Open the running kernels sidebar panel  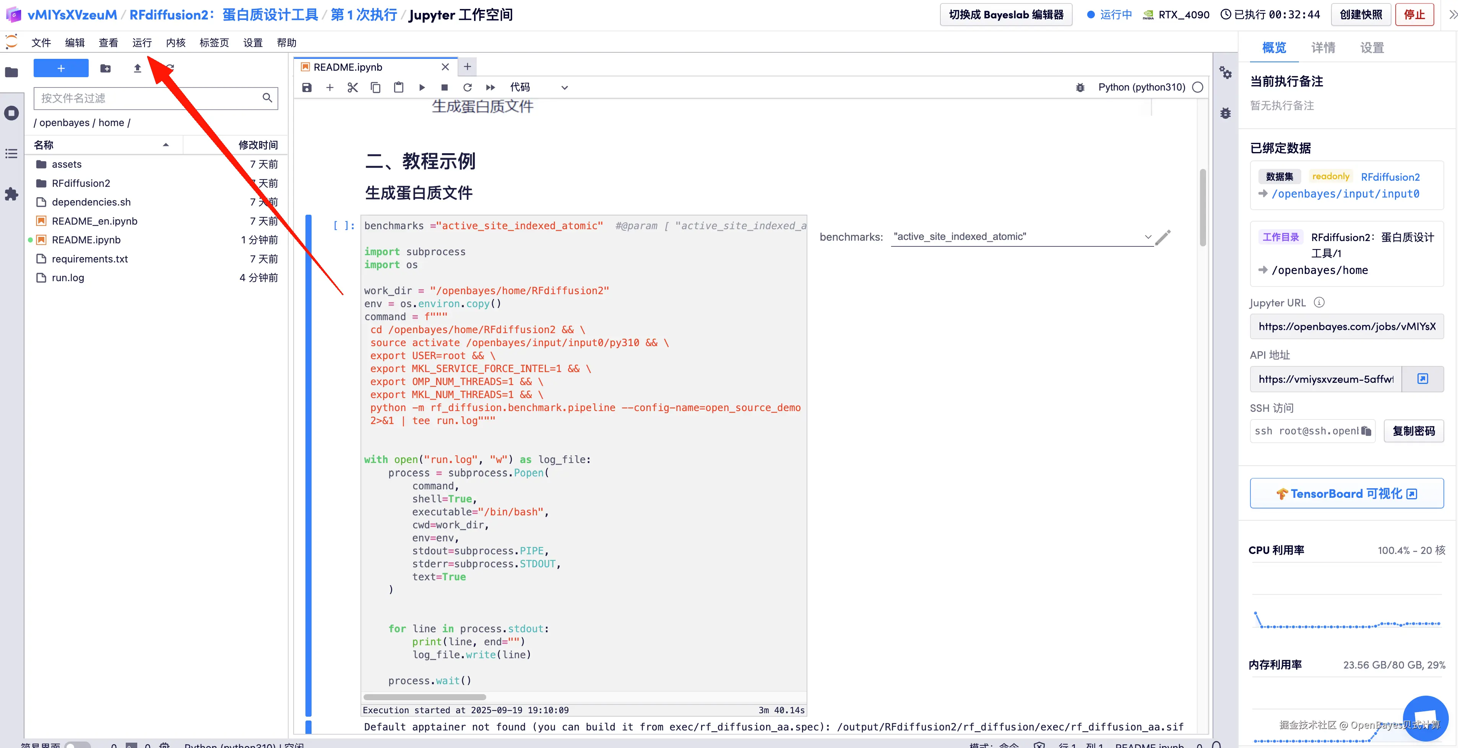(11, 113)
